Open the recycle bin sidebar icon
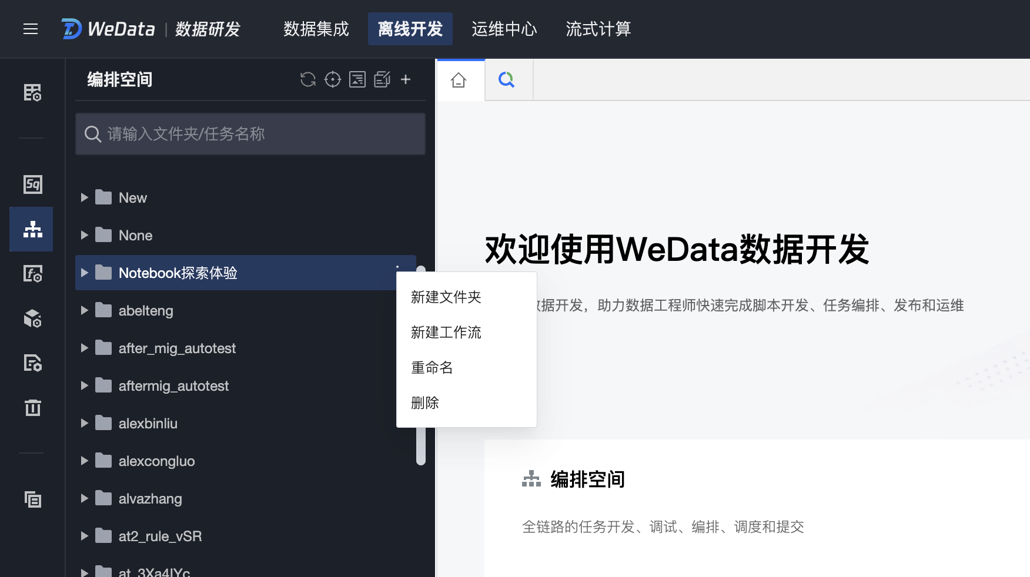 click(x=32, y=408)
